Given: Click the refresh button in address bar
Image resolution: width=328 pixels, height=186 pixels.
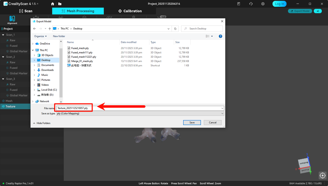Looking at the screenshot, I should [175, 29].
